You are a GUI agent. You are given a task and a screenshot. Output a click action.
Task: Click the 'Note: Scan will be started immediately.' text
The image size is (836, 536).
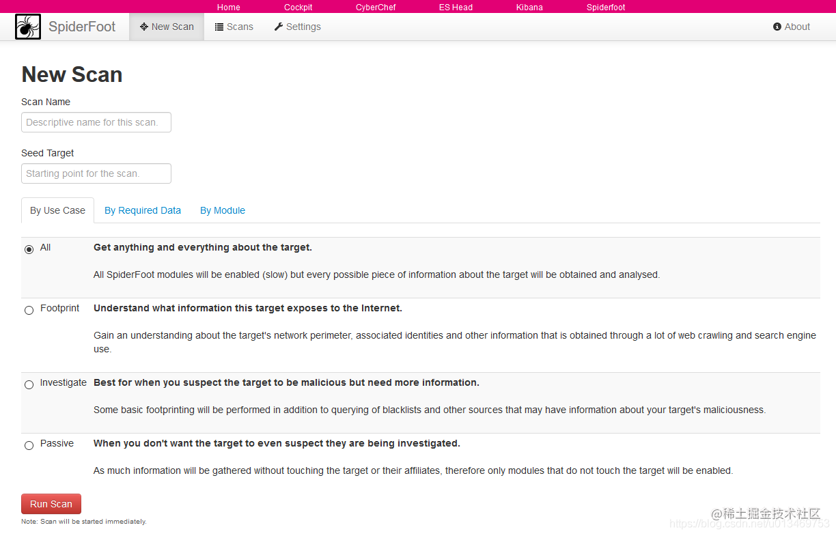84,522
